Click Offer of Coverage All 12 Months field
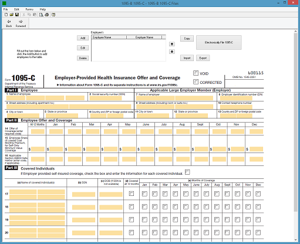 click(38, 131)
